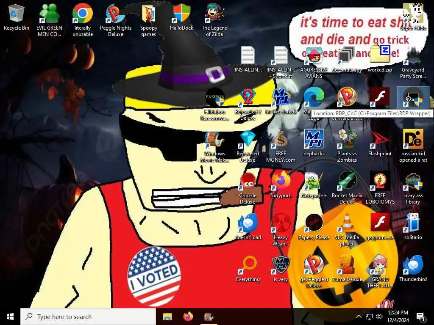Show hidden system tray icons
The width and height of the screenshot is (434, 325).
(x=359, y=317)
